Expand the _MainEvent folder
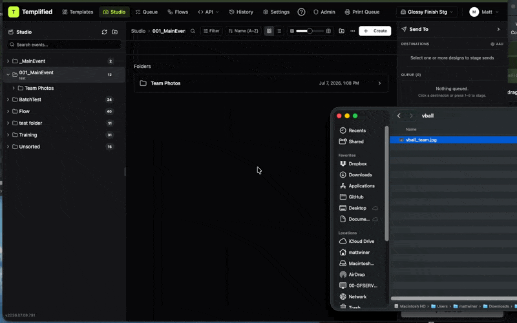The image size is (517, 323). coord(8,61)
